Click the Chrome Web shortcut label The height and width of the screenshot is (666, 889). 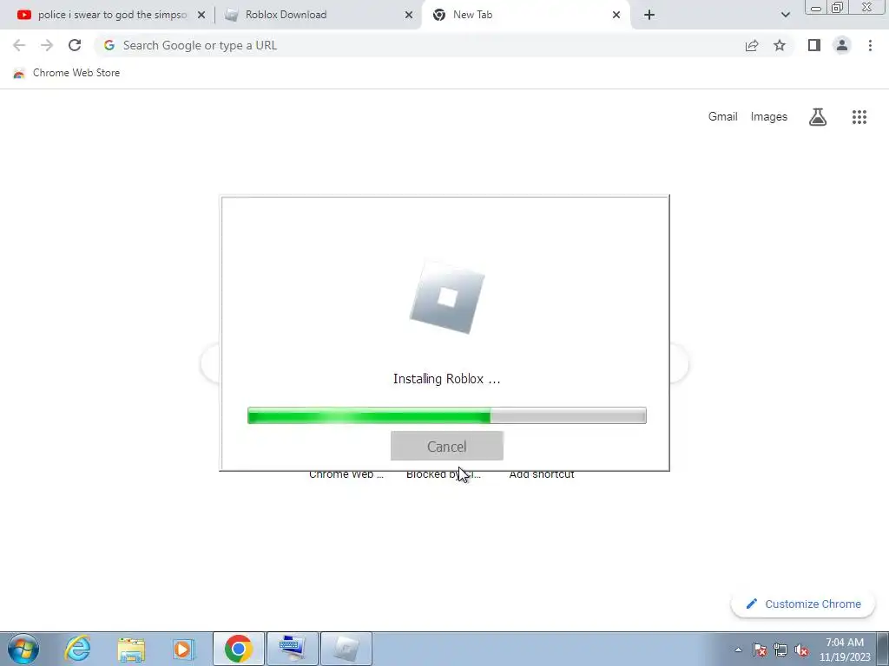click(x=346, y=475)
